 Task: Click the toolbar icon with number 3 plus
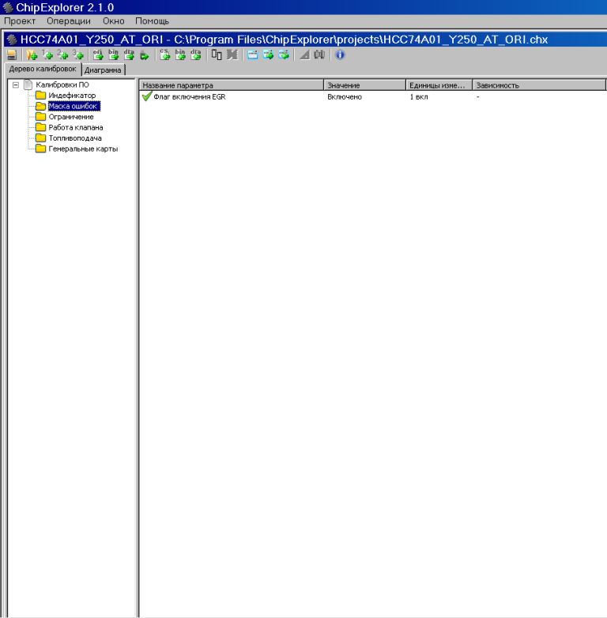click(x=78, y=55)
